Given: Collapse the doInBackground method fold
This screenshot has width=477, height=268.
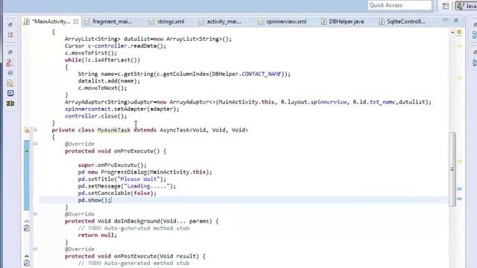Looking at the screenshot, I should [x=35, y=214].
